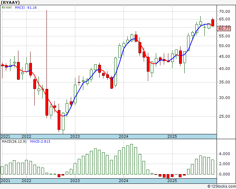The width and height of the screenshot is (236, 189).
Task: Click 2022 on the MACD timeline
Action: [26, 181]
